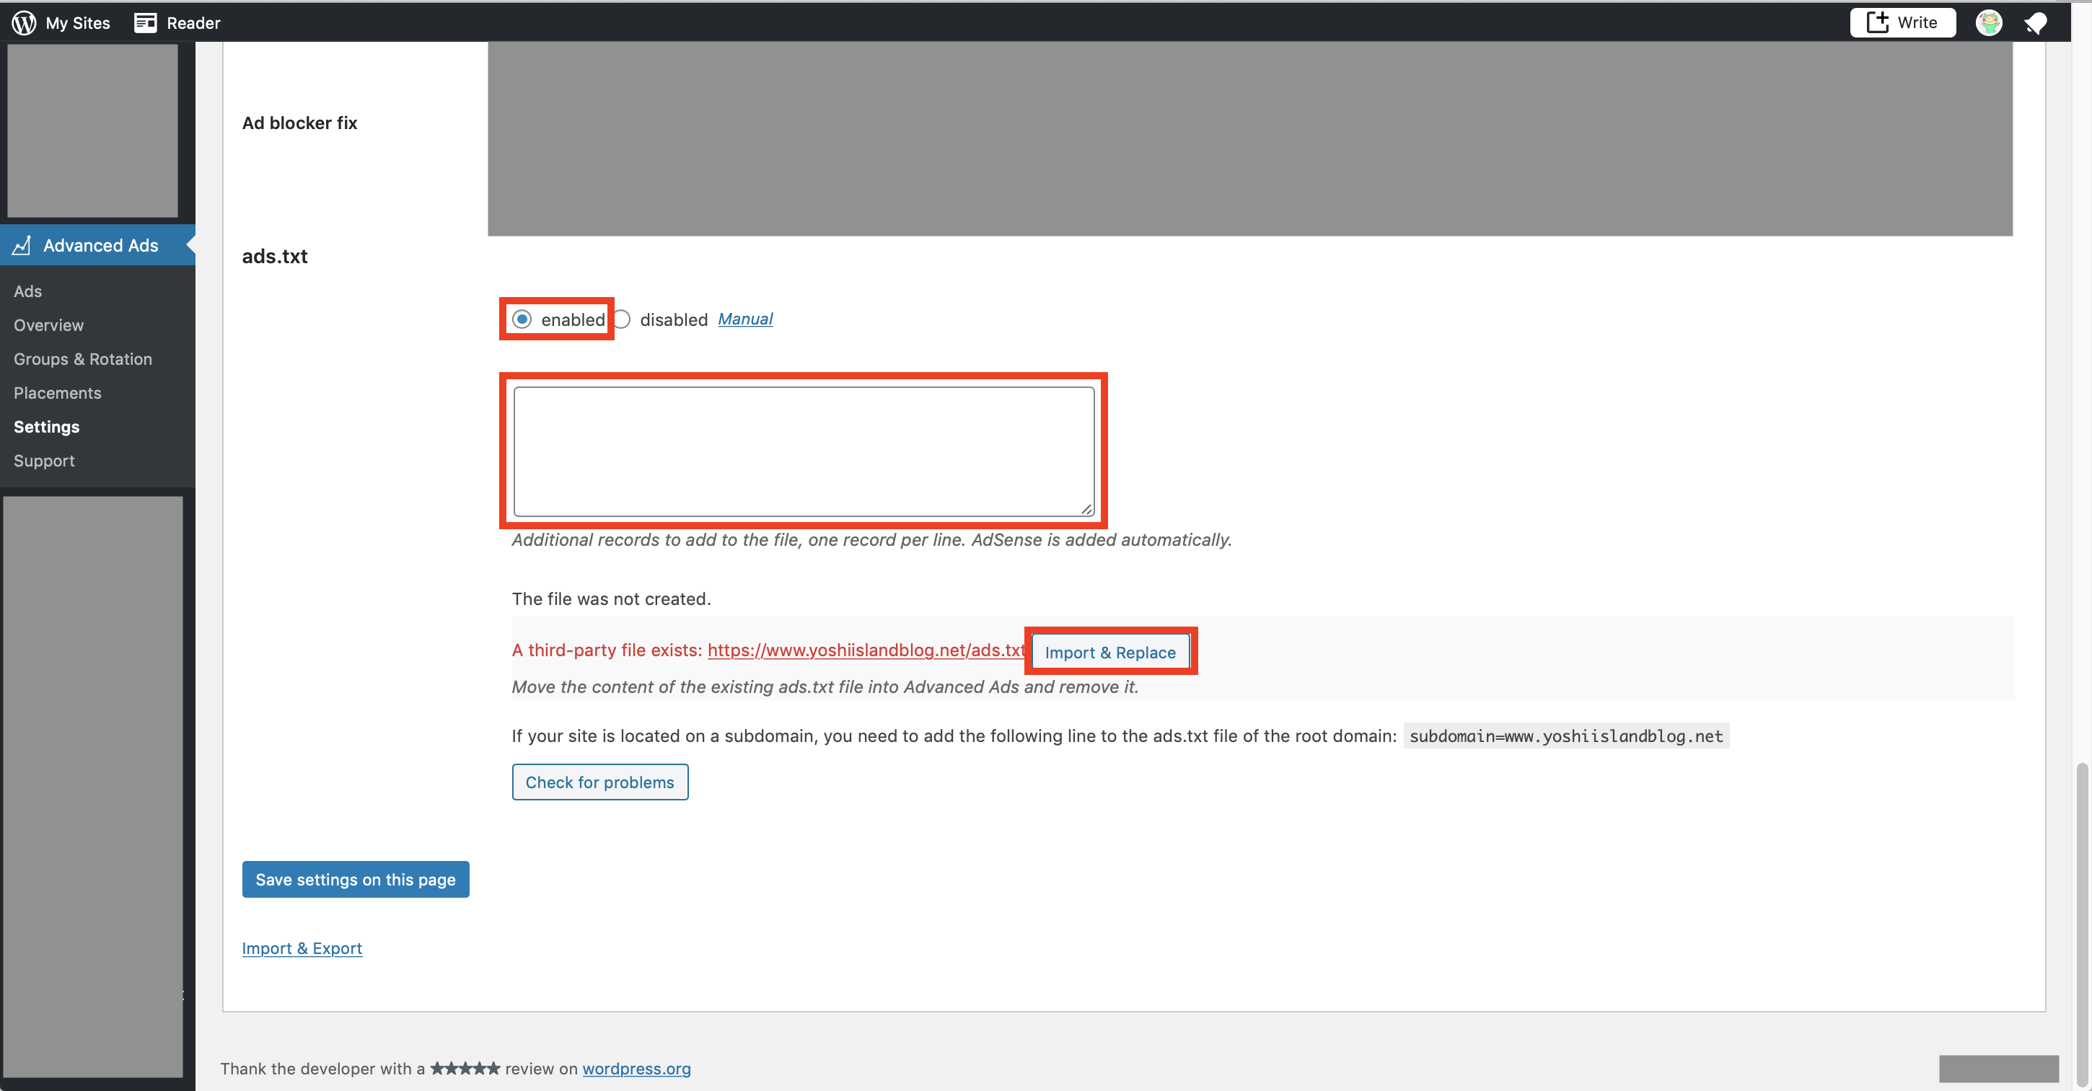Viewport: 2092px width, 1091px height.
Task: Click the Write button
Action: pos(1902,23)
